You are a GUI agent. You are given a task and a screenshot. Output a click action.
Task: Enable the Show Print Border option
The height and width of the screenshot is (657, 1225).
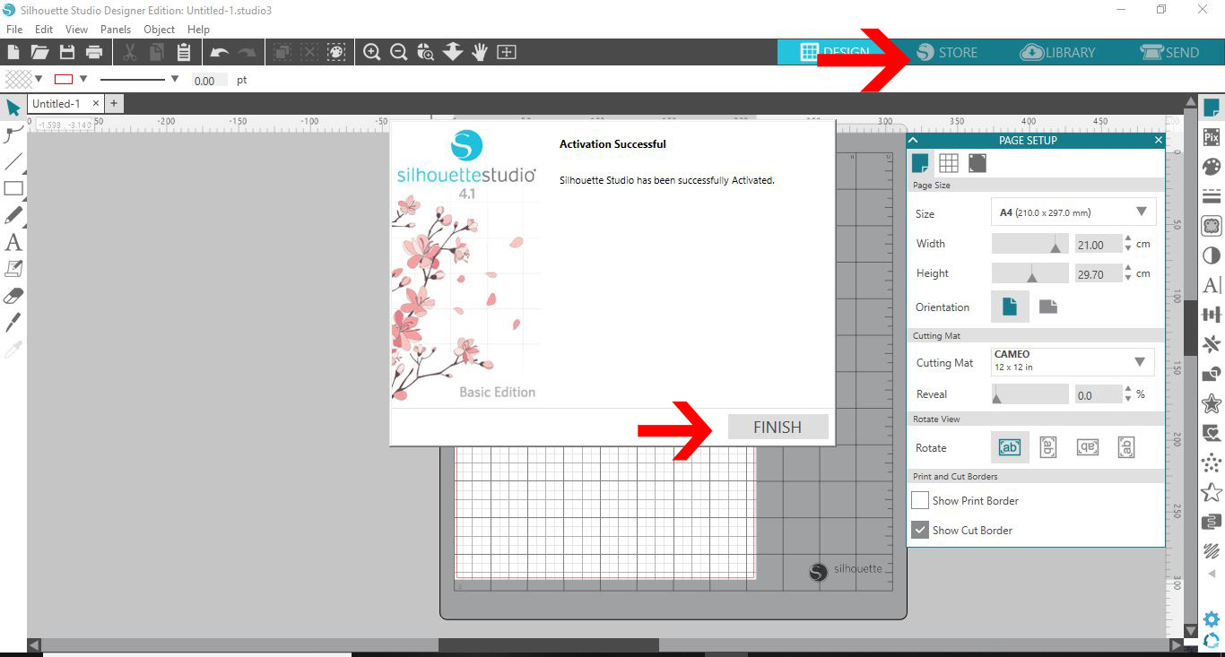[919, 500]
